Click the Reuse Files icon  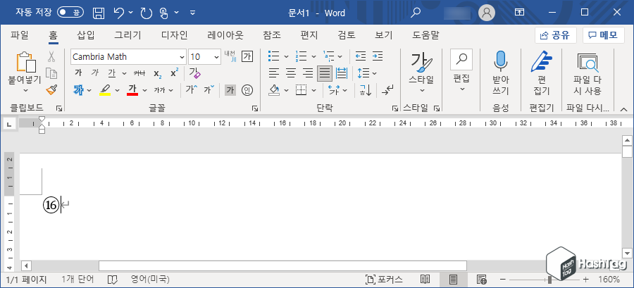coord(587,62)
